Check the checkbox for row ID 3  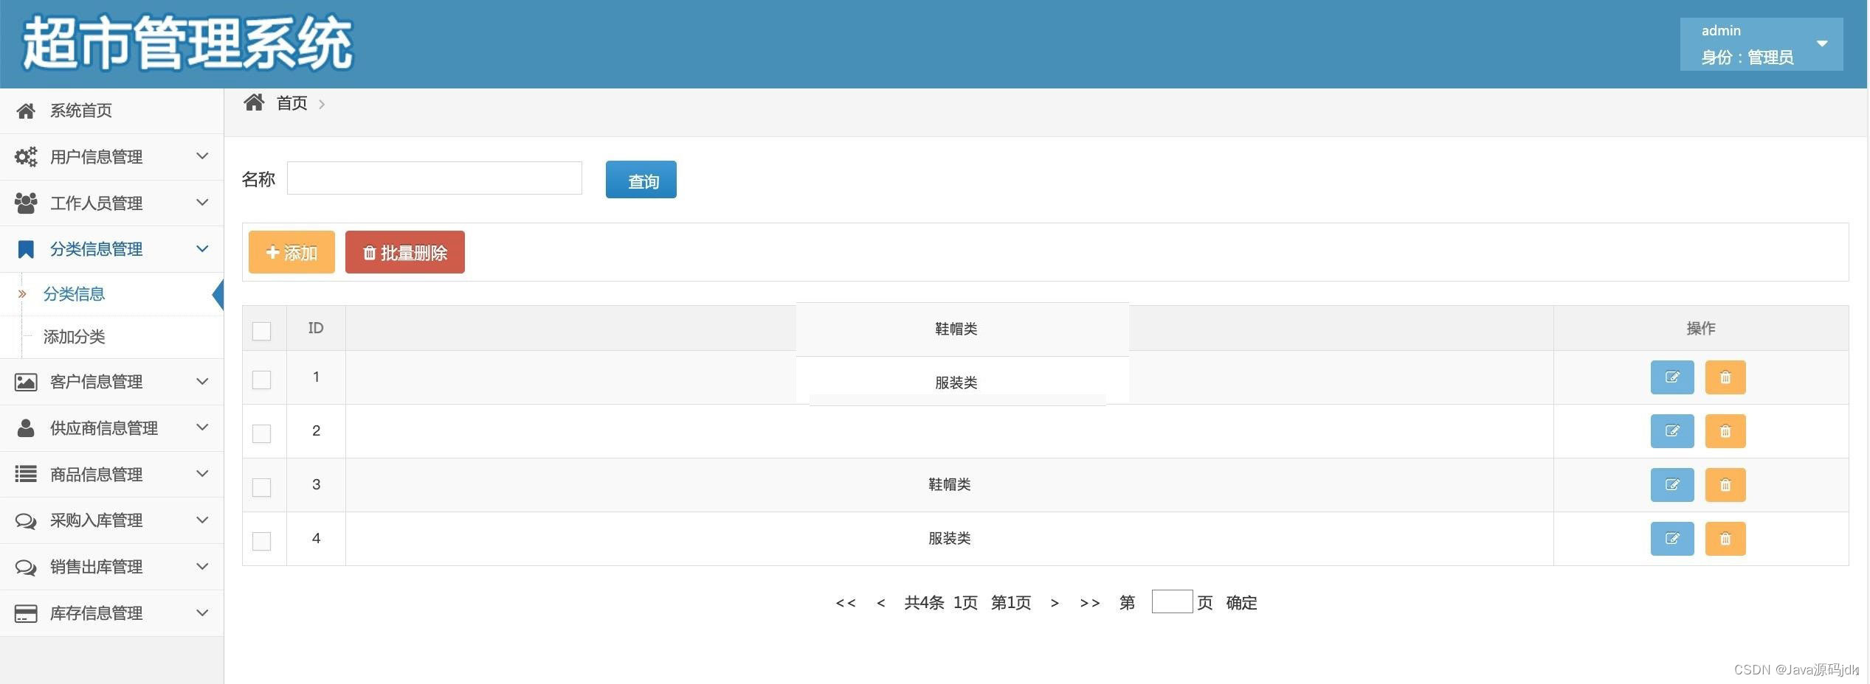click(261, 487)
